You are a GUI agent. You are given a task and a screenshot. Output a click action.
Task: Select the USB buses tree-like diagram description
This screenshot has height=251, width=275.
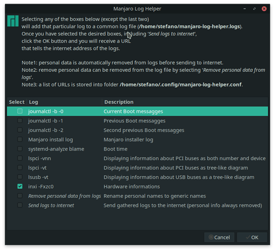(x=179, y=177)
